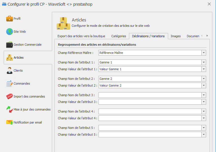The image size is (216, 152).
Task: Go to the Profil section
Action: (x=17, y=19)
